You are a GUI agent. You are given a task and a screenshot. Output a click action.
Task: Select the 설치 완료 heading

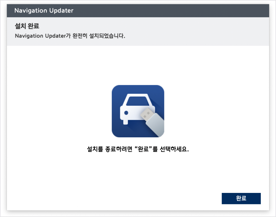coord(27,26)
